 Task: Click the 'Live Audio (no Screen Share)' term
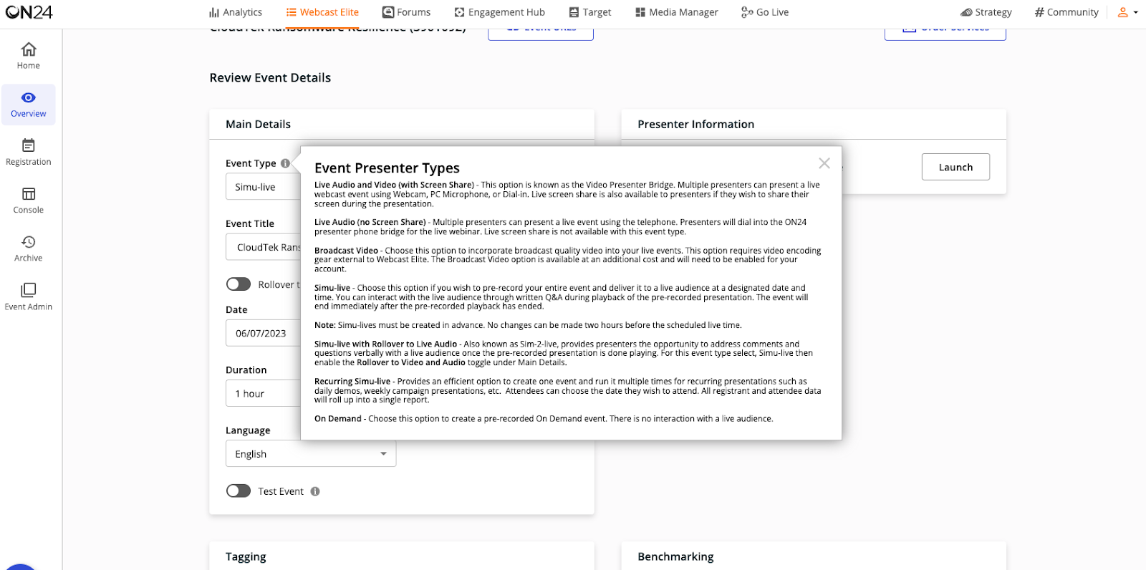tap(370, 222)
